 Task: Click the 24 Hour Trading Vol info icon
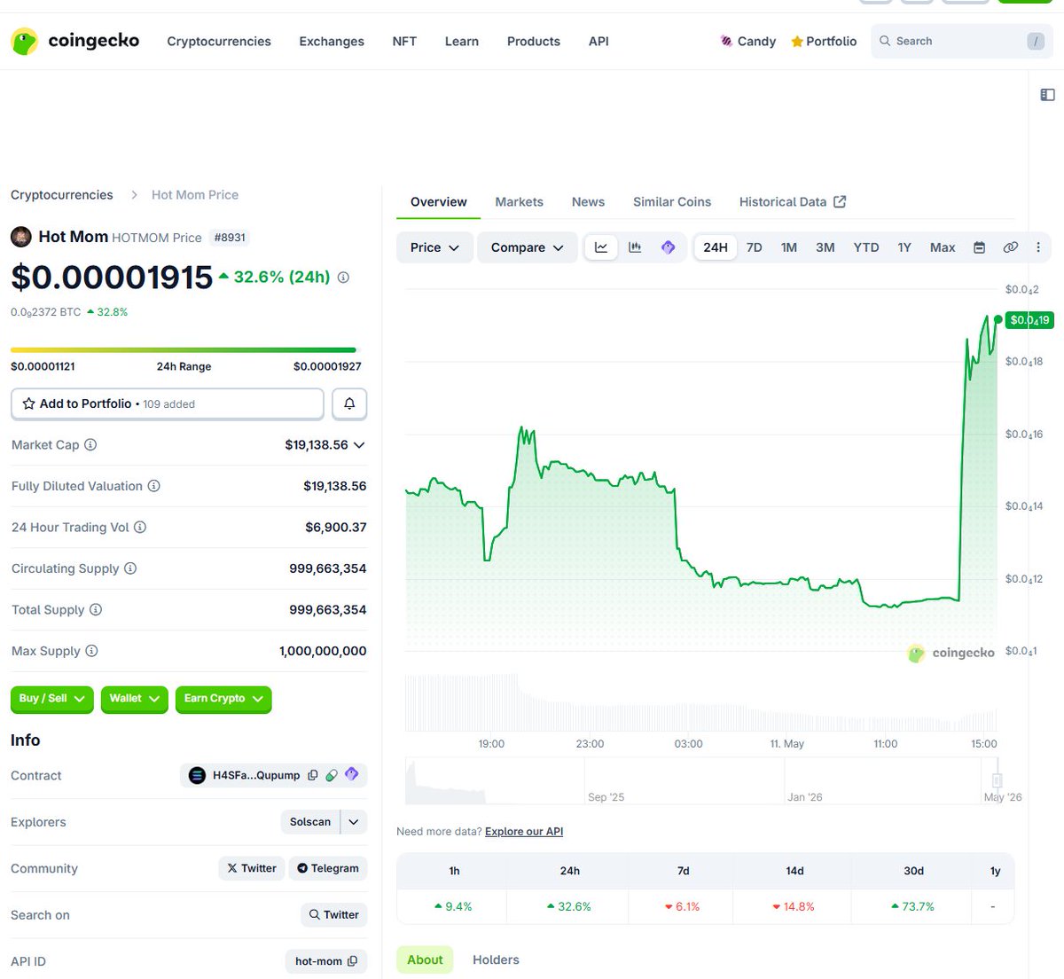click(140, 528)
